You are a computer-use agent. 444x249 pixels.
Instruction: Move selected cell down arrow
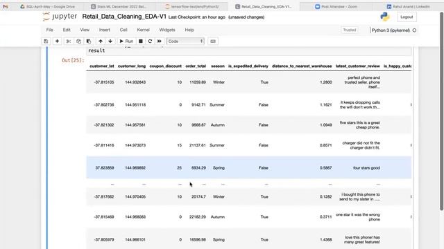coord(110,41)
